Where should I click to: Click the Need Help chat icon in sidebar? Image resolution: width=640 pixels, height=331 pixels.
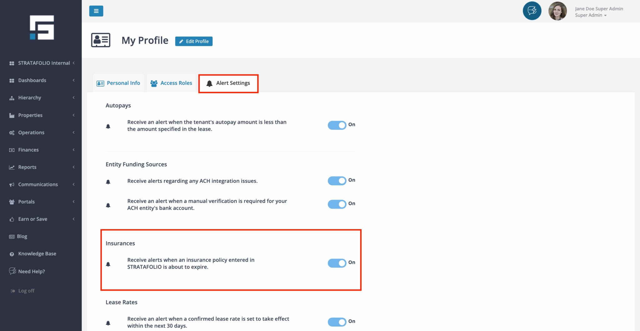coord(12,271)
